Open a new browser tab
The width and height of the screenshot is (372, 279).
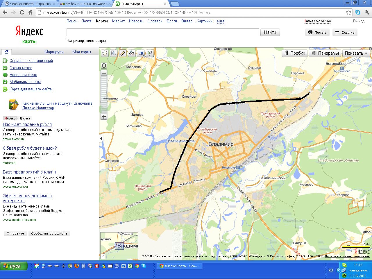tap(175, 4)
